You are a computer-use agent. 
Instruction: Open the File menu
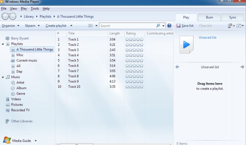(4, 9)
